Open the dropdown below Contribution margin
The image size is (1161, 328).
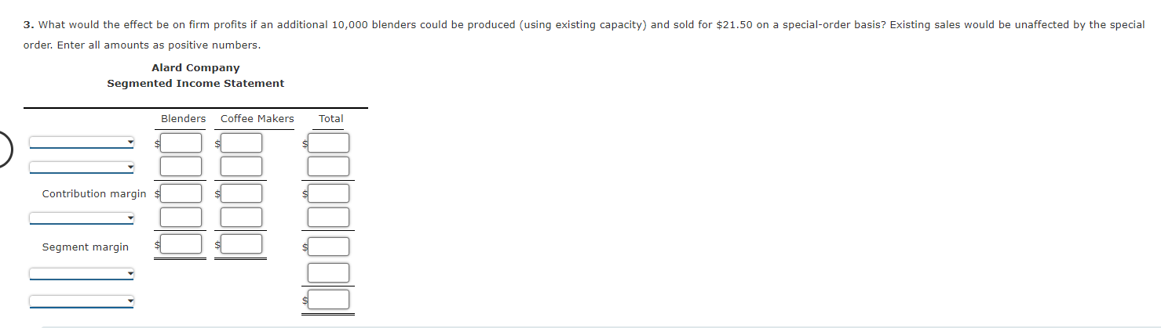coord(82,218)
